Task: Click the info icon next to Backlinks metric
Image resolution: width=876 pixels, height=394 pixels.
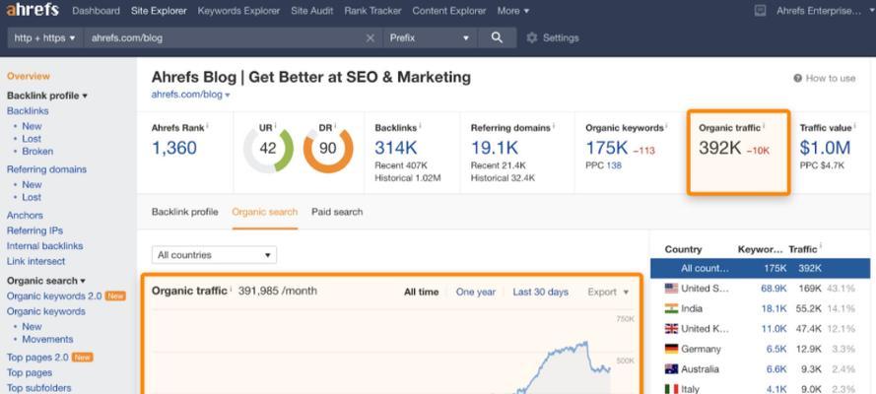Action: tap(420, 127)
